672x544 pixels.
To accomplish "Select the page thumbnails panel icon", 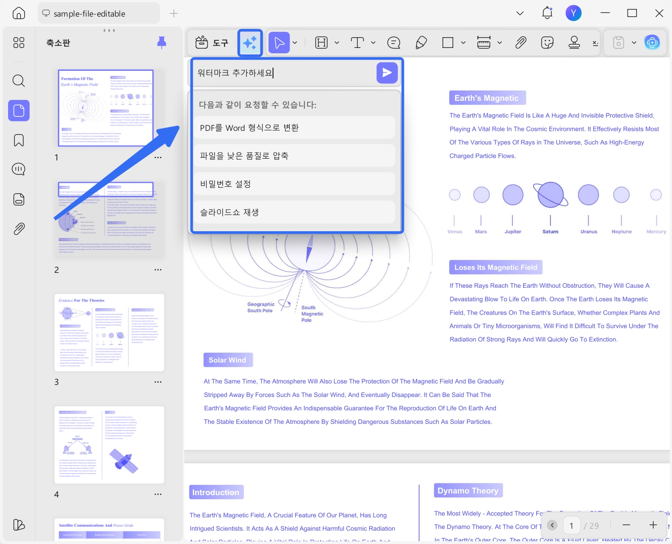I will [19, 110].
